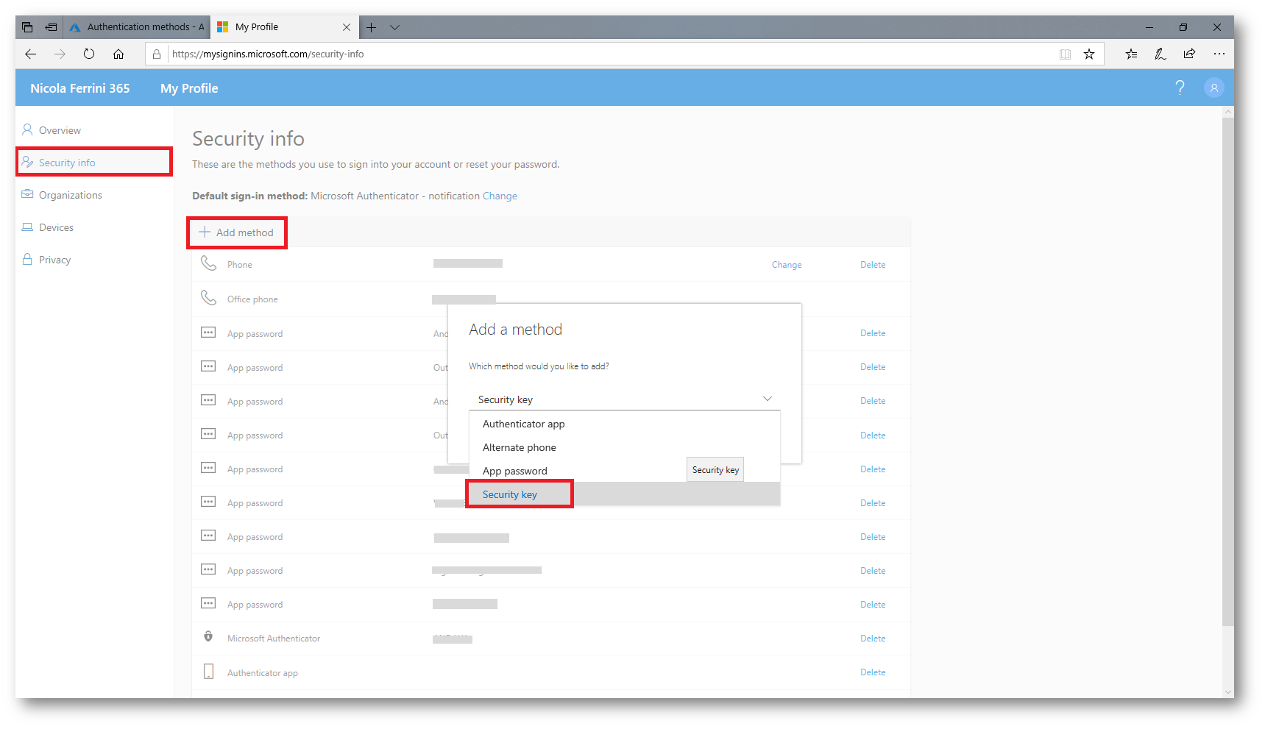Click the Authenticator app phone icon
This screenshot has width=1265, height=729.
point(209,672)
